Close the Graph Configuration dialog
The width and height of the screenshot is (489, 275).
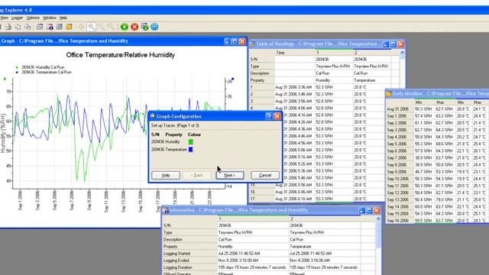(x=277, y=116)
